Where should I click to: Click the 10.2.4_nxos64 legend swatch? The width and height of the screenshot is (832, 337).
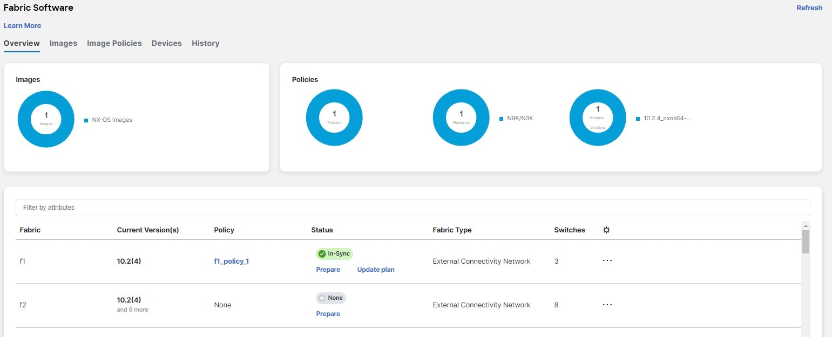tap(638, 119)
